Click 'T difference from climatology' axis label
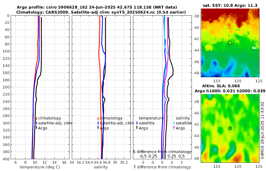Viewport: 266px width, 171px height. 162,167
